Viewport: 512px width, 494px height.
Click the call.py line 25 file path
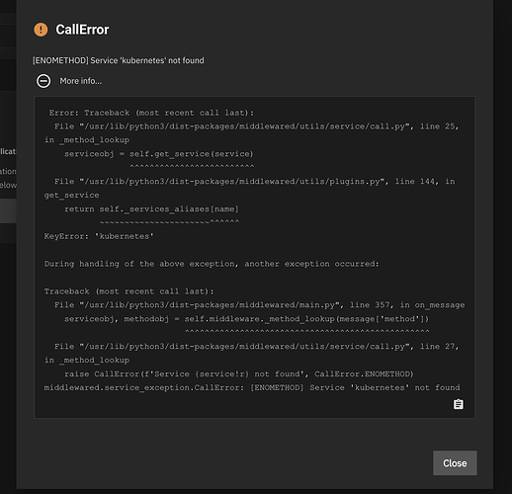(x=257, y=126)
